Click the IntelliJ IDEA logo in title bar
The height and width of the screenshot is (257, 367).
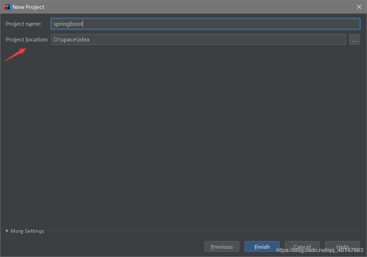coord(7,7)
